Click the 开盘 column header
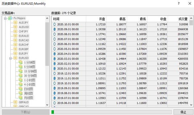This screenshot has width=194, height=115. click(96, 19)
